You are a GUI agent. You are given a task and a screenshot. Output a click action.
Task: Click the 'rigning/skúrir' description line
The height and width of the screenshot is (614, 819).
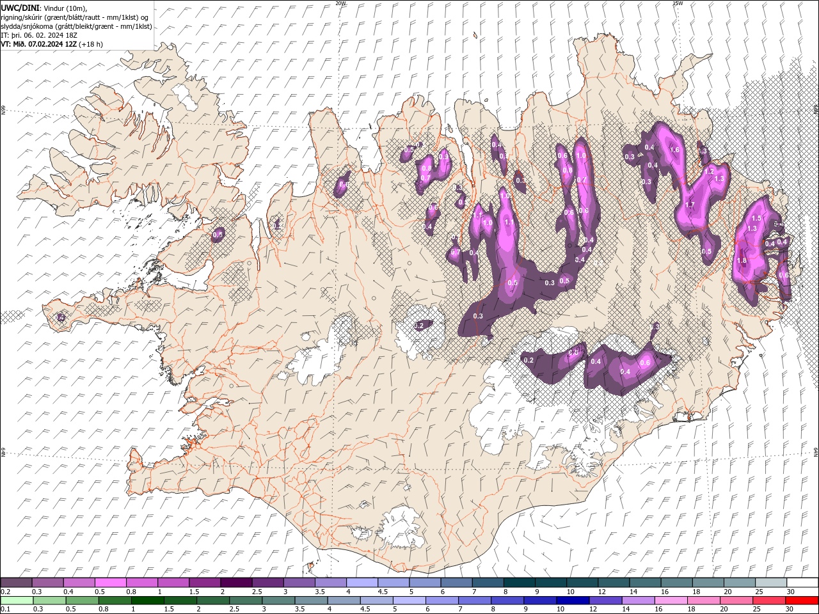coord(75,17)
